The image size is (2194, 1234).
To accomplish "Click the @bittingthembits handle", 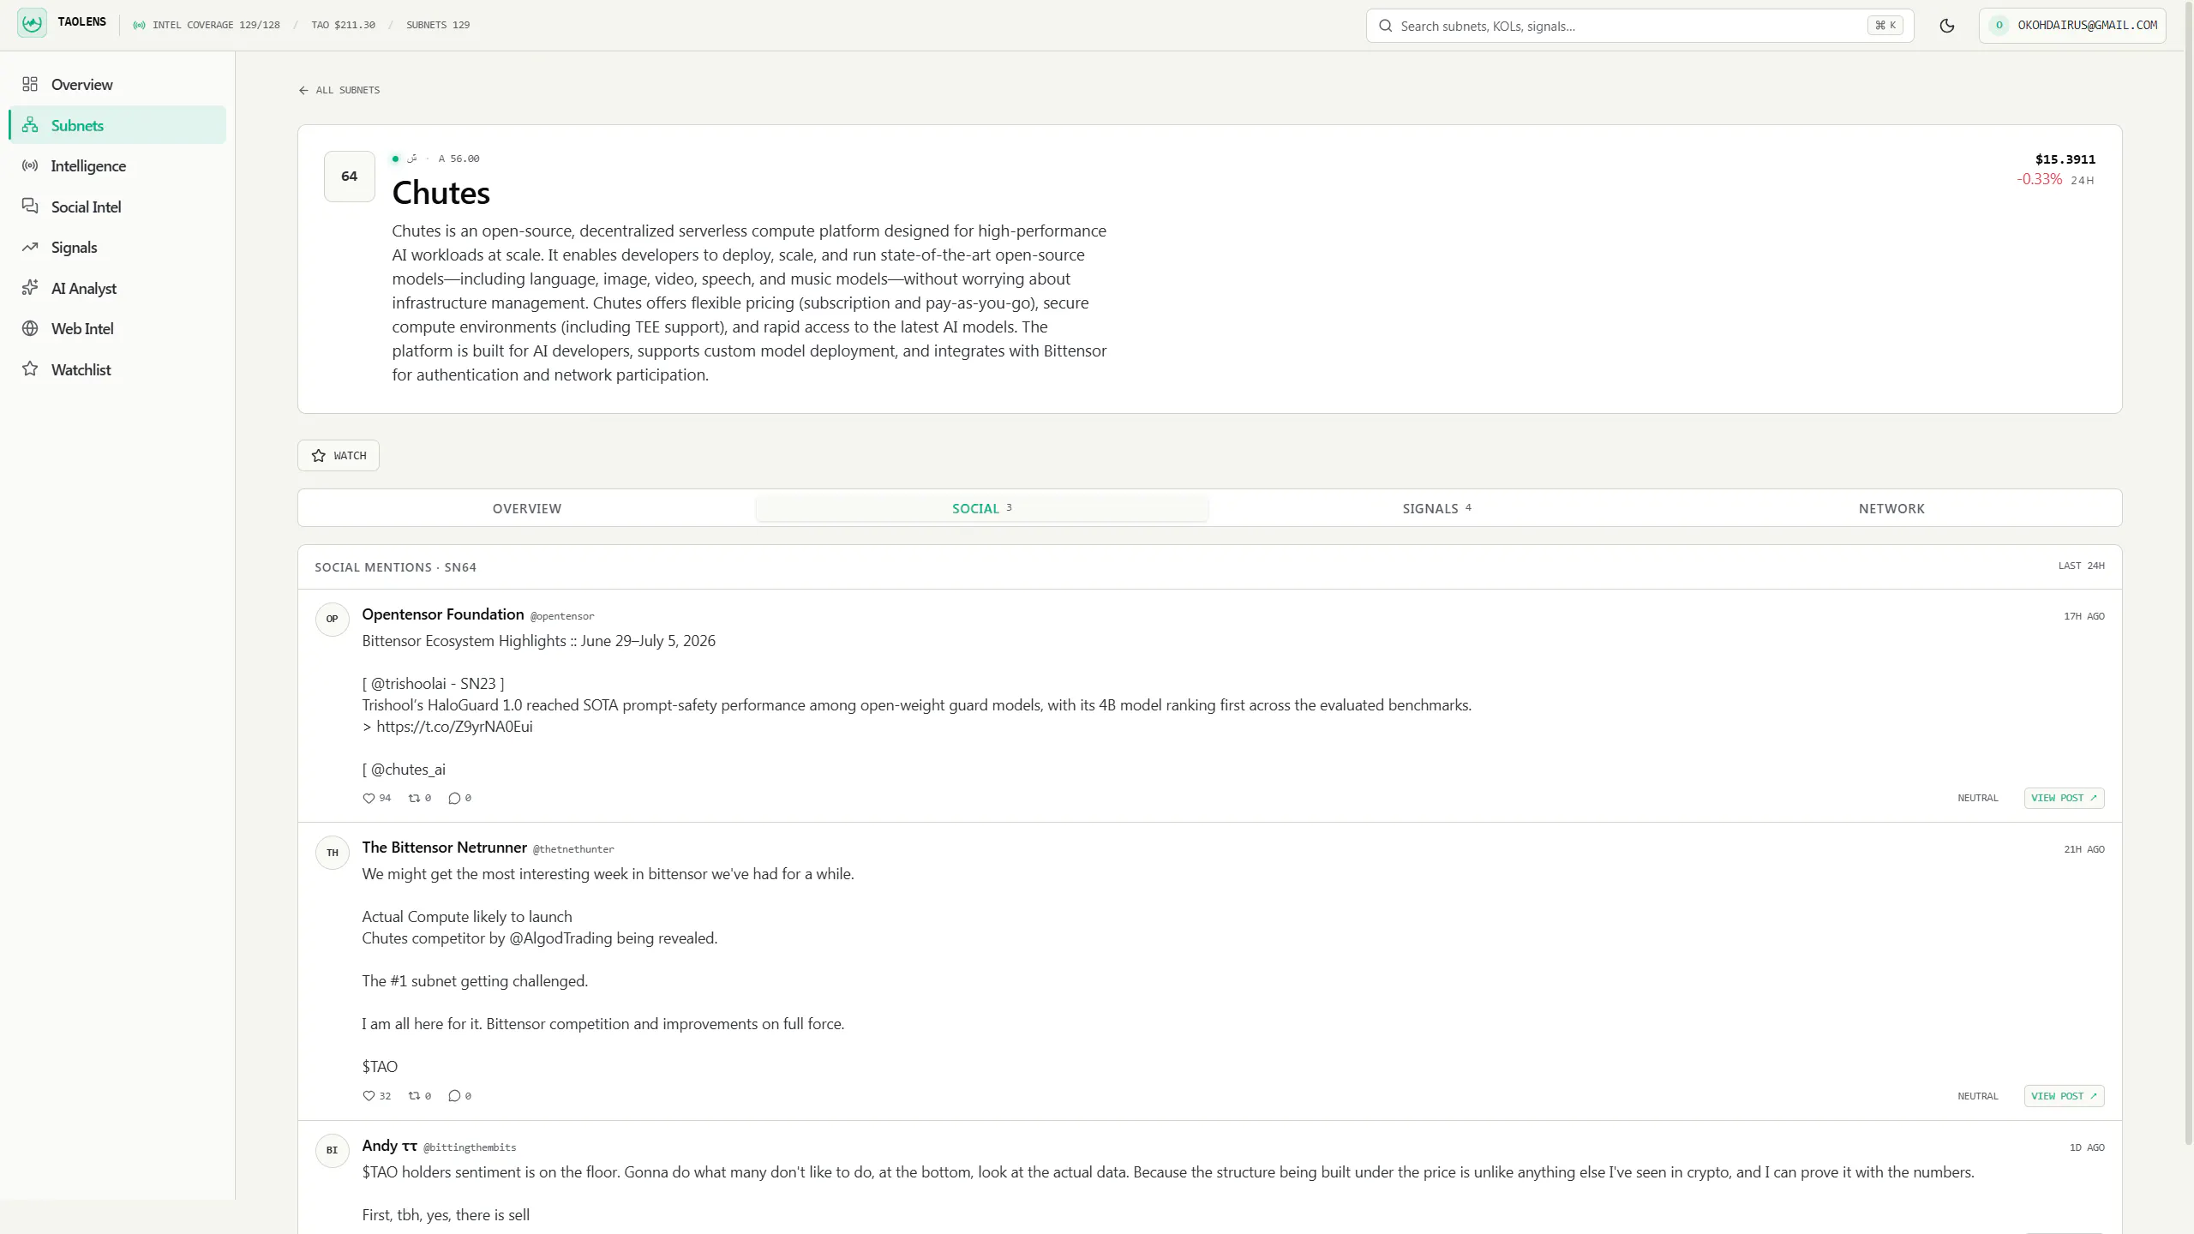I will [x=470, y=1147].
